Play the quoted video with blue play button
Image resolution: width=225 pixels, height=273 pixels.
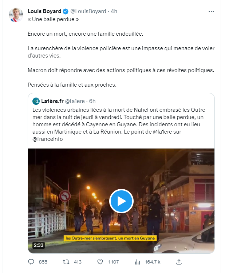121,201
